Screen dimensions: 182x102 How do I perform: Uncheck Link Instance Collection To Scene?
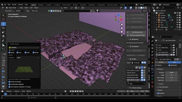tap(9, 87)
